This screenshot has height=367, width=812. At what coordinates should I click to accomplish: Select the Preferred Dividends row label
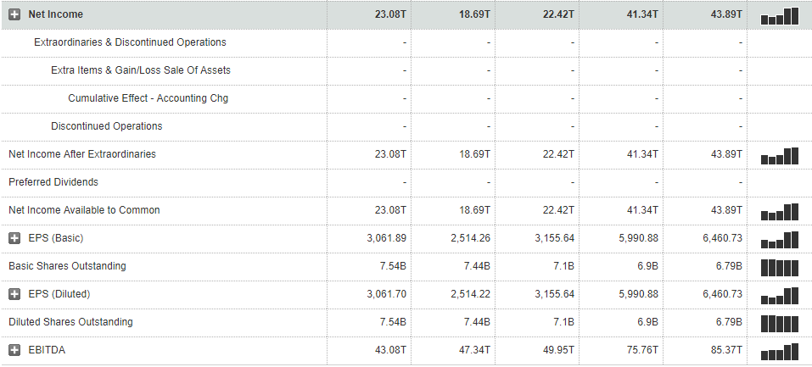[x=53, y=182]
